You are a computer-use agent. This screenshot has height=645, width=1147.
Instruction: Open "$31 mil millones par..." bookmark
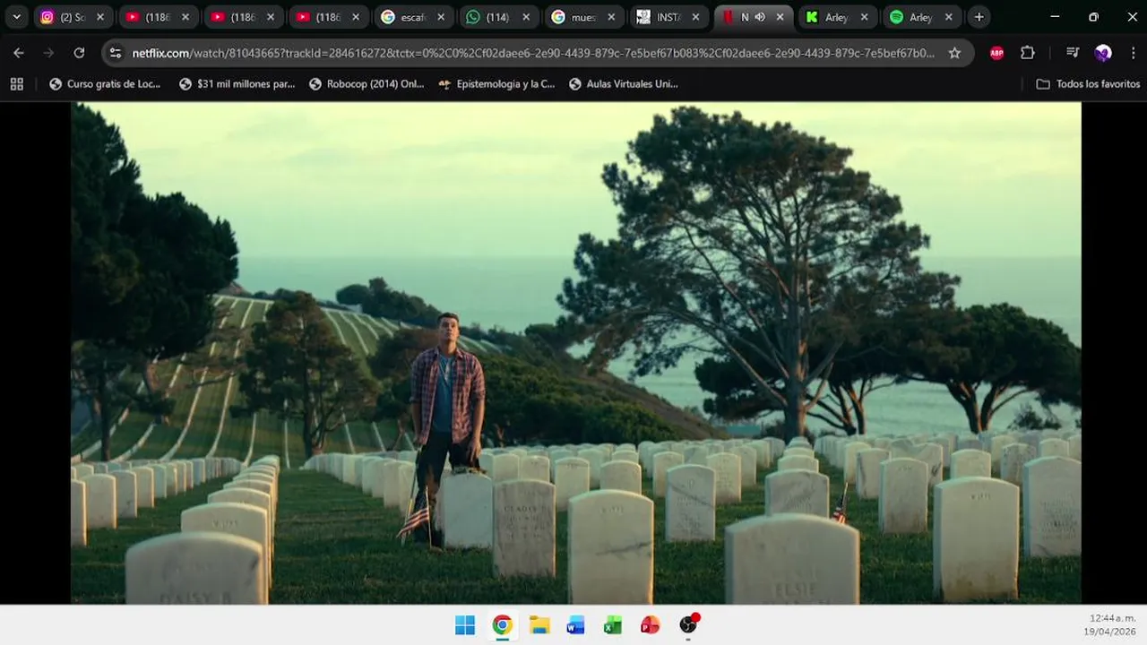click(x=237, y=84)
